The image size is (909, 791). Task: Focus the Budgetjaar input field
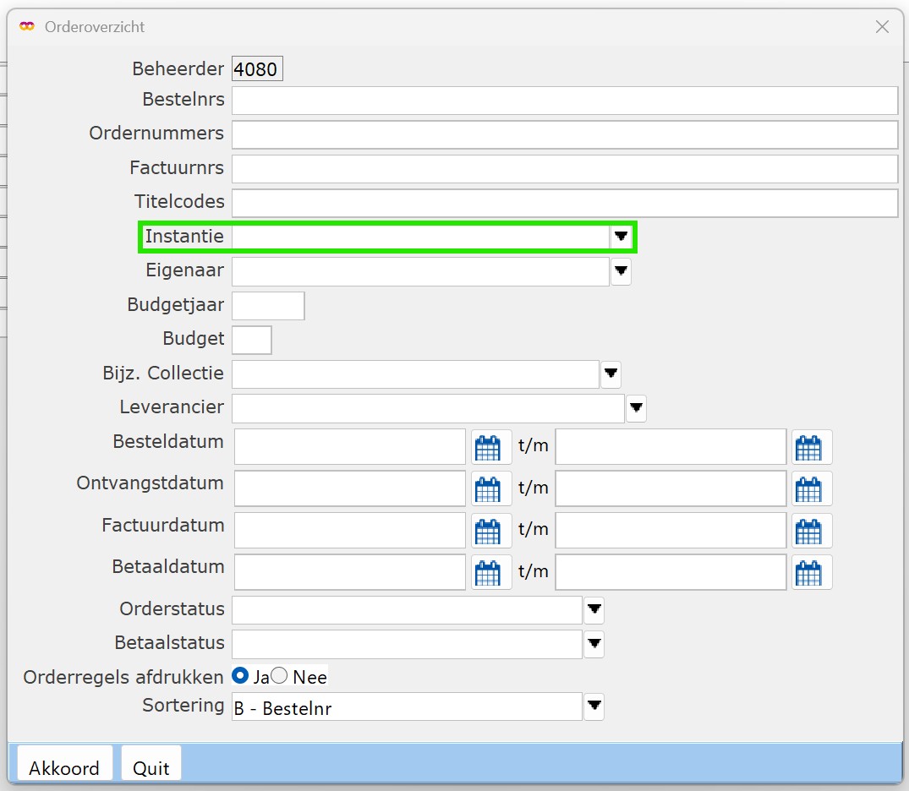click(268, 306)
